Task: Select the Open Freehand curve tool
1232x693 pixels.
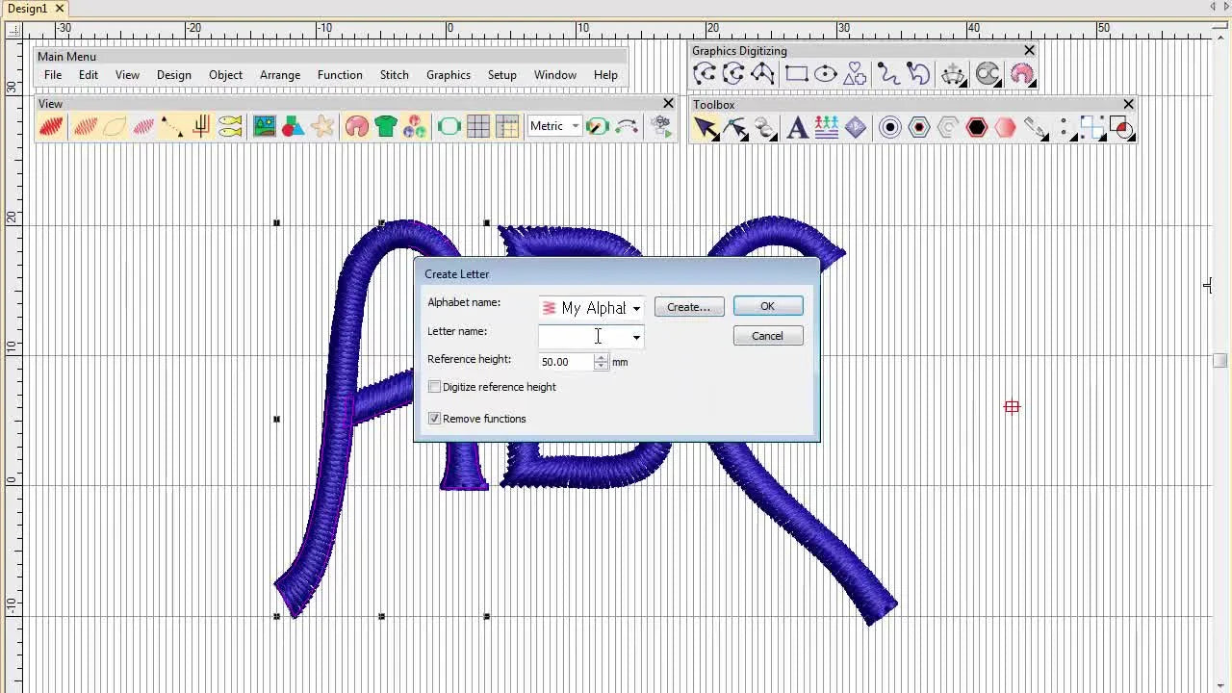Action: tap(887, 73)
